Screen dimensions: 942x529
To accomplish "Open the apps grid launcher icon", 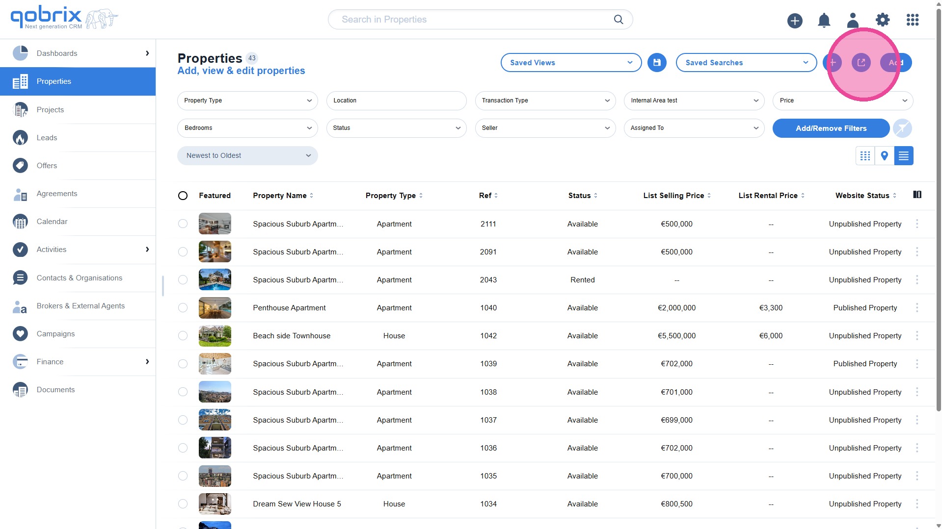I will [912, 20].
